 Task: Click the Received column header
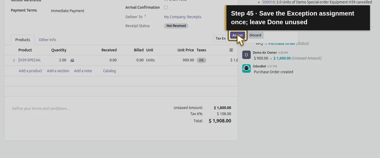109,50
